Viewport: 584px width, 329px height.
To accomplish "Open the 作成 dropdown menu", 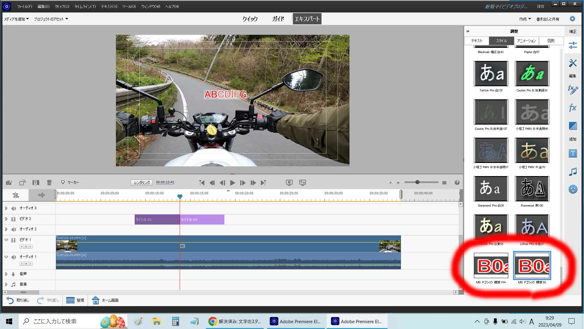I will pyautogui.click(x=525, y=19).
